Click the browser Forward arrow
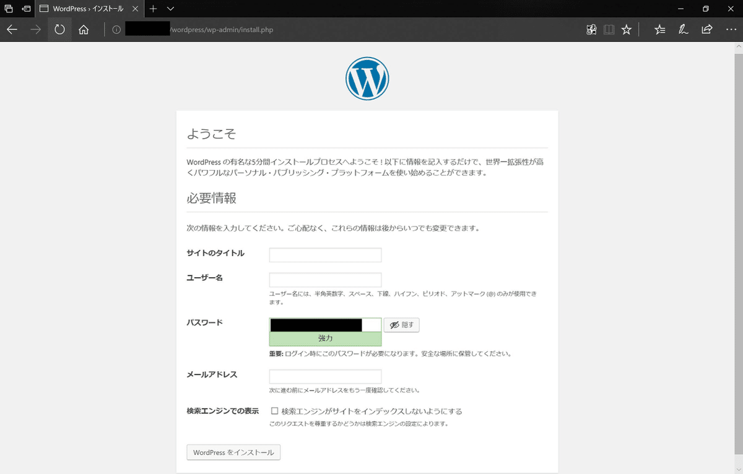This screenshot has width=743, height=474. [36, 30]
